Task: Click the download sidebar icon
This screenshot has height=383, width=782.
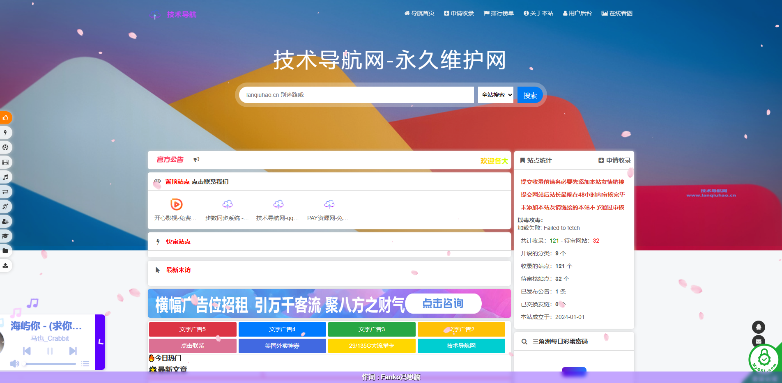Action: (x=6, y=266)
